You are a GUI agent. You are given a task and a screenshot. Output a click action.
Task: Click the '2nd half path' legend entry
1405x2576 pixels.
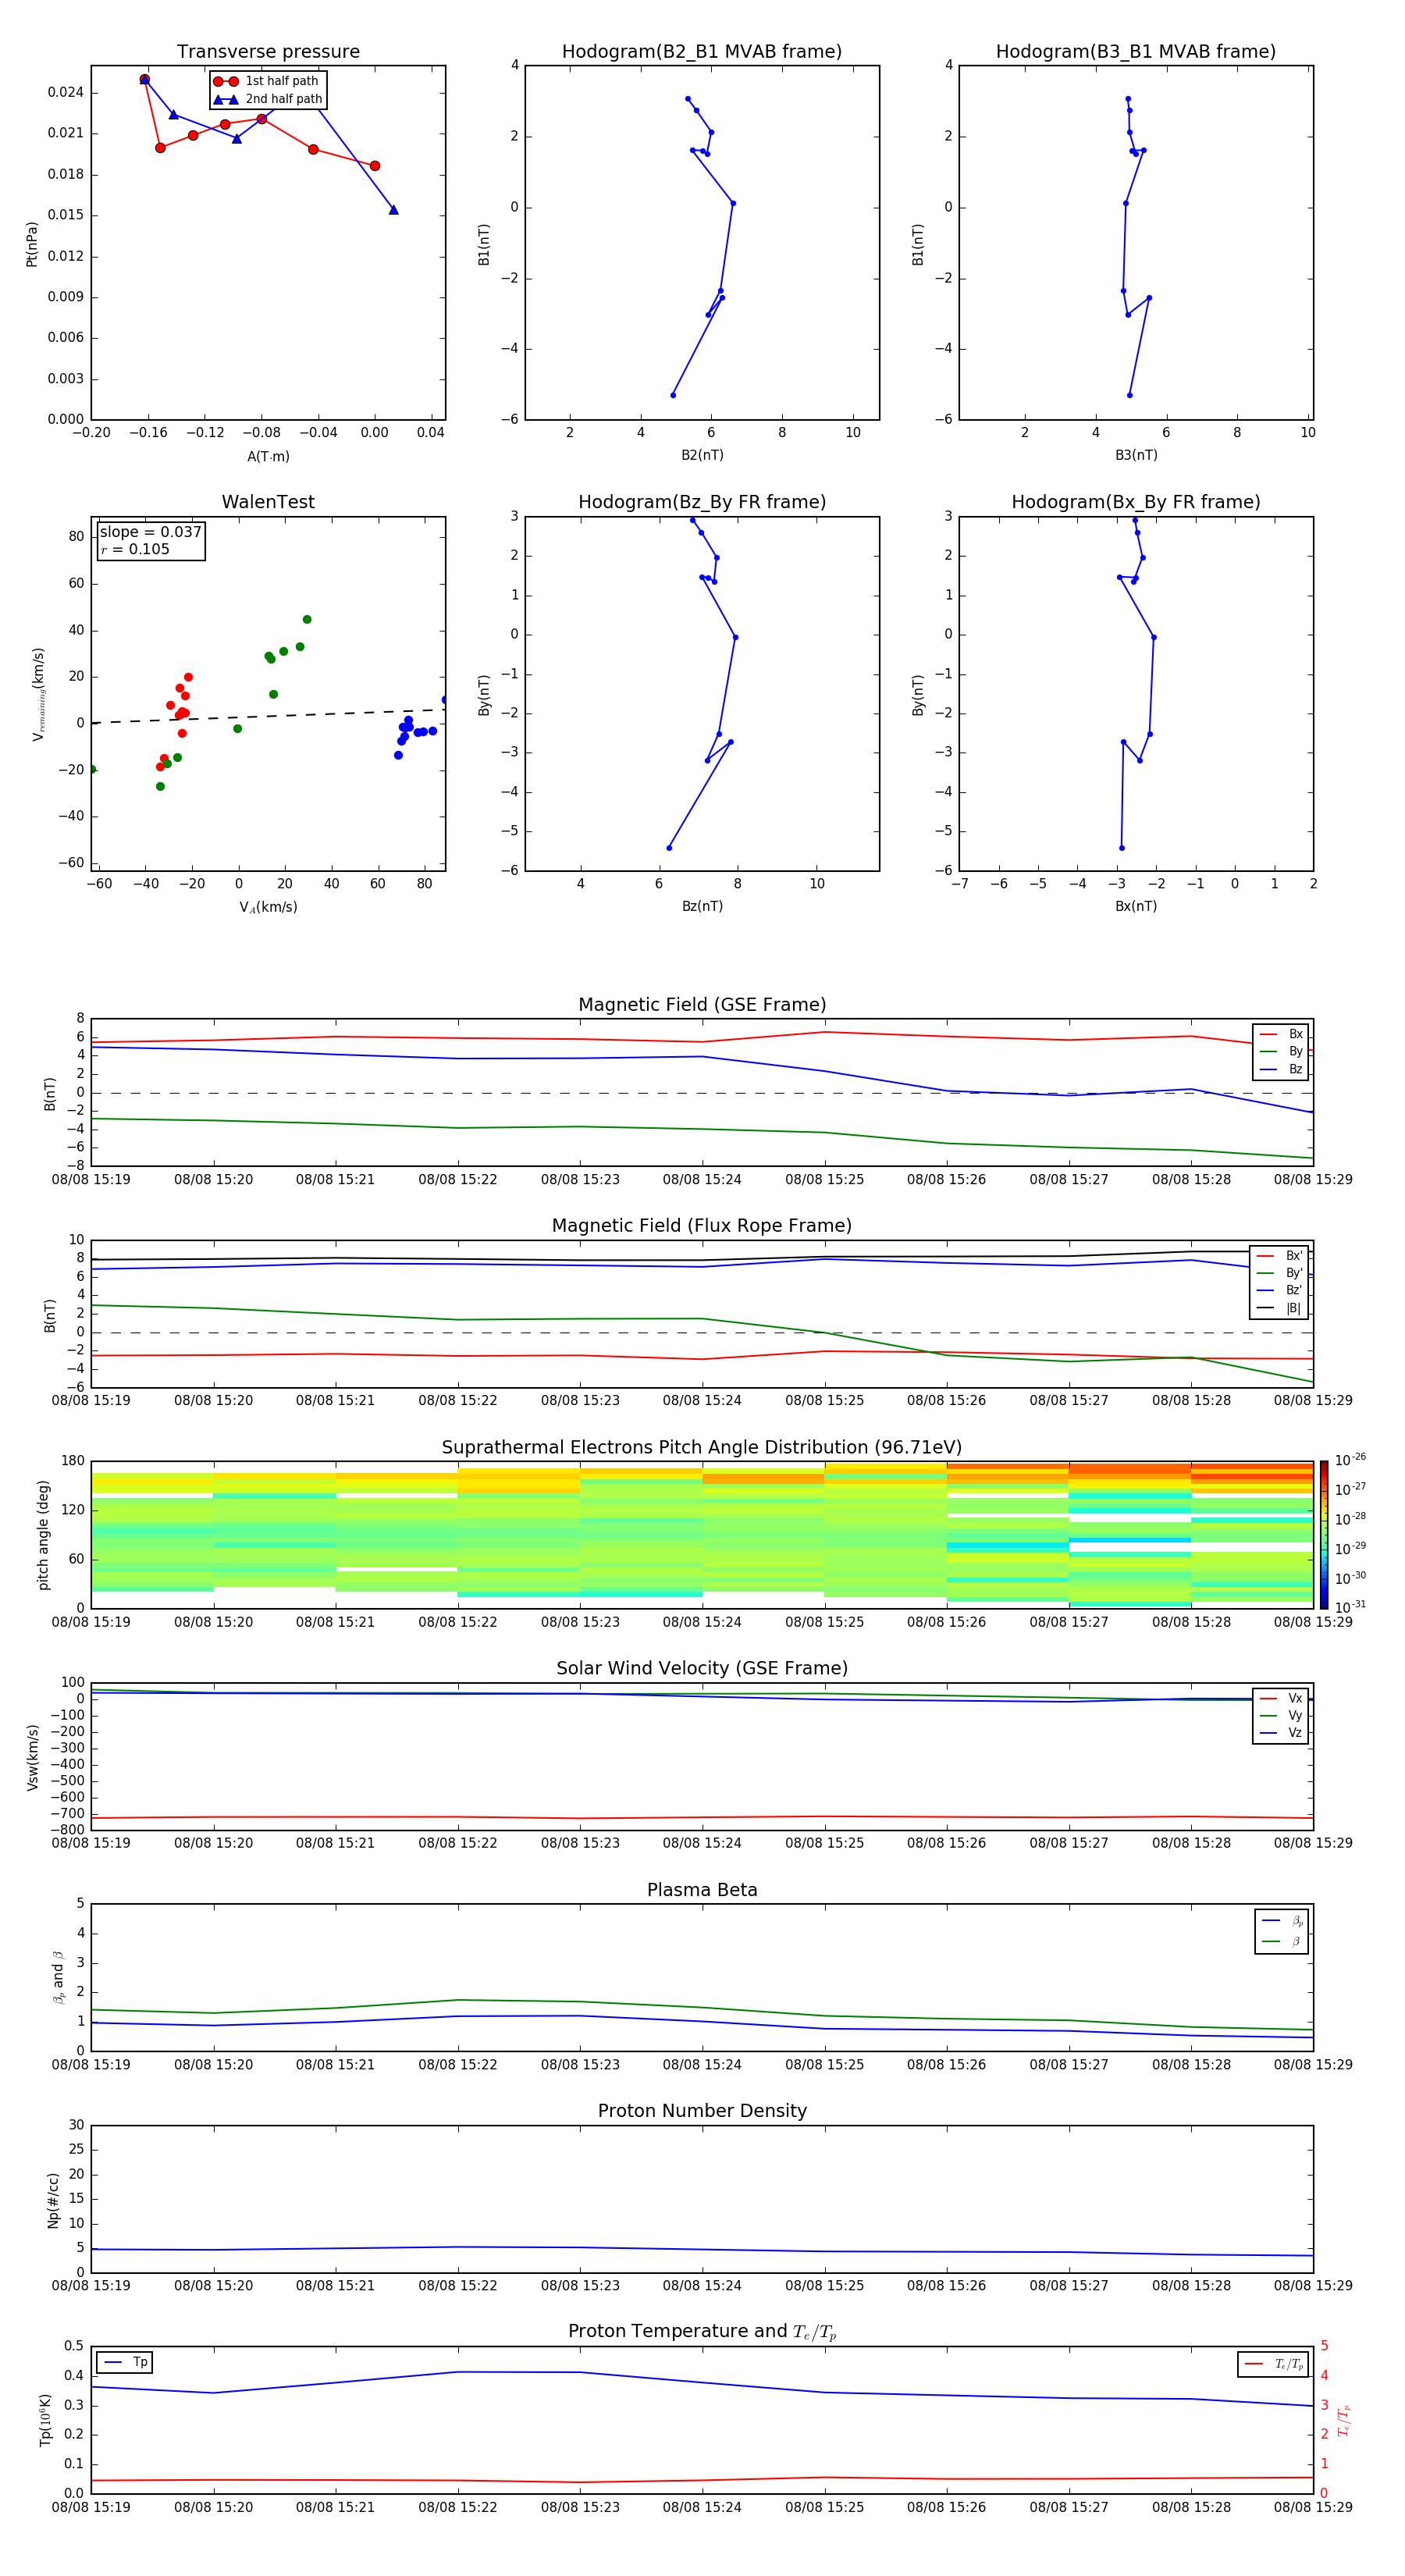coord(267,99)
